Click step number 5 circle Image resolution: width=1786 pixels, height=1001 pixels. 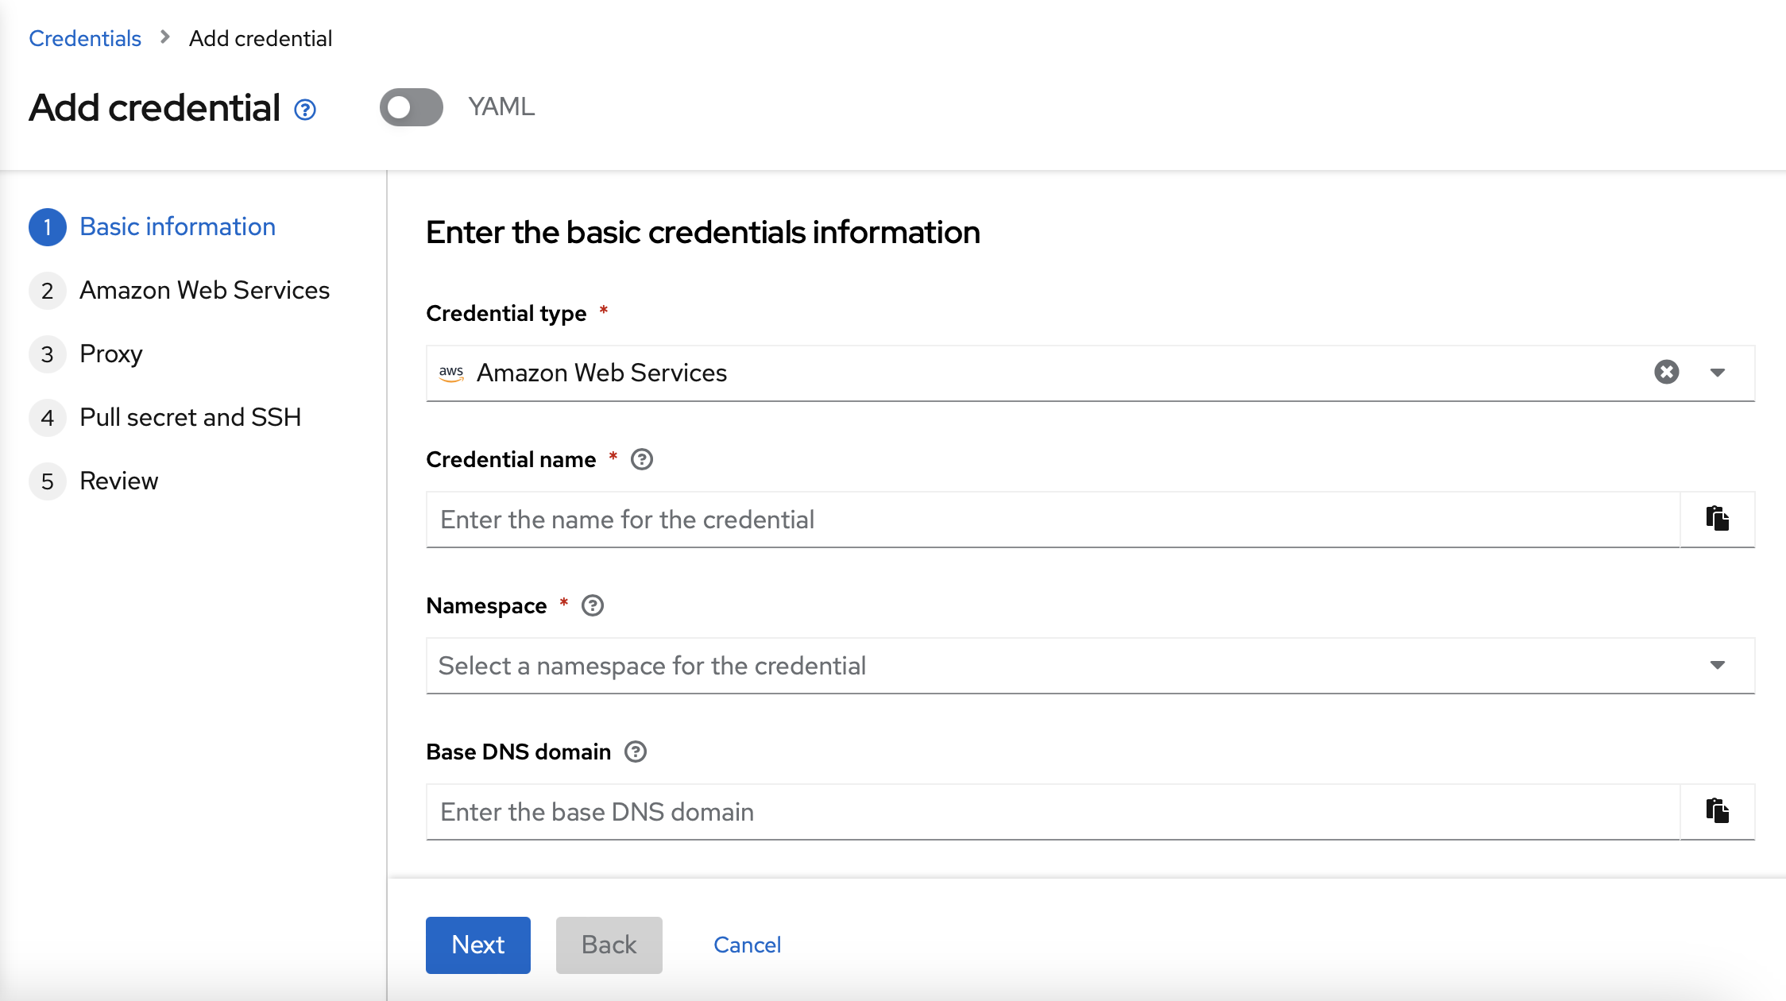click(x=48, y=481)
